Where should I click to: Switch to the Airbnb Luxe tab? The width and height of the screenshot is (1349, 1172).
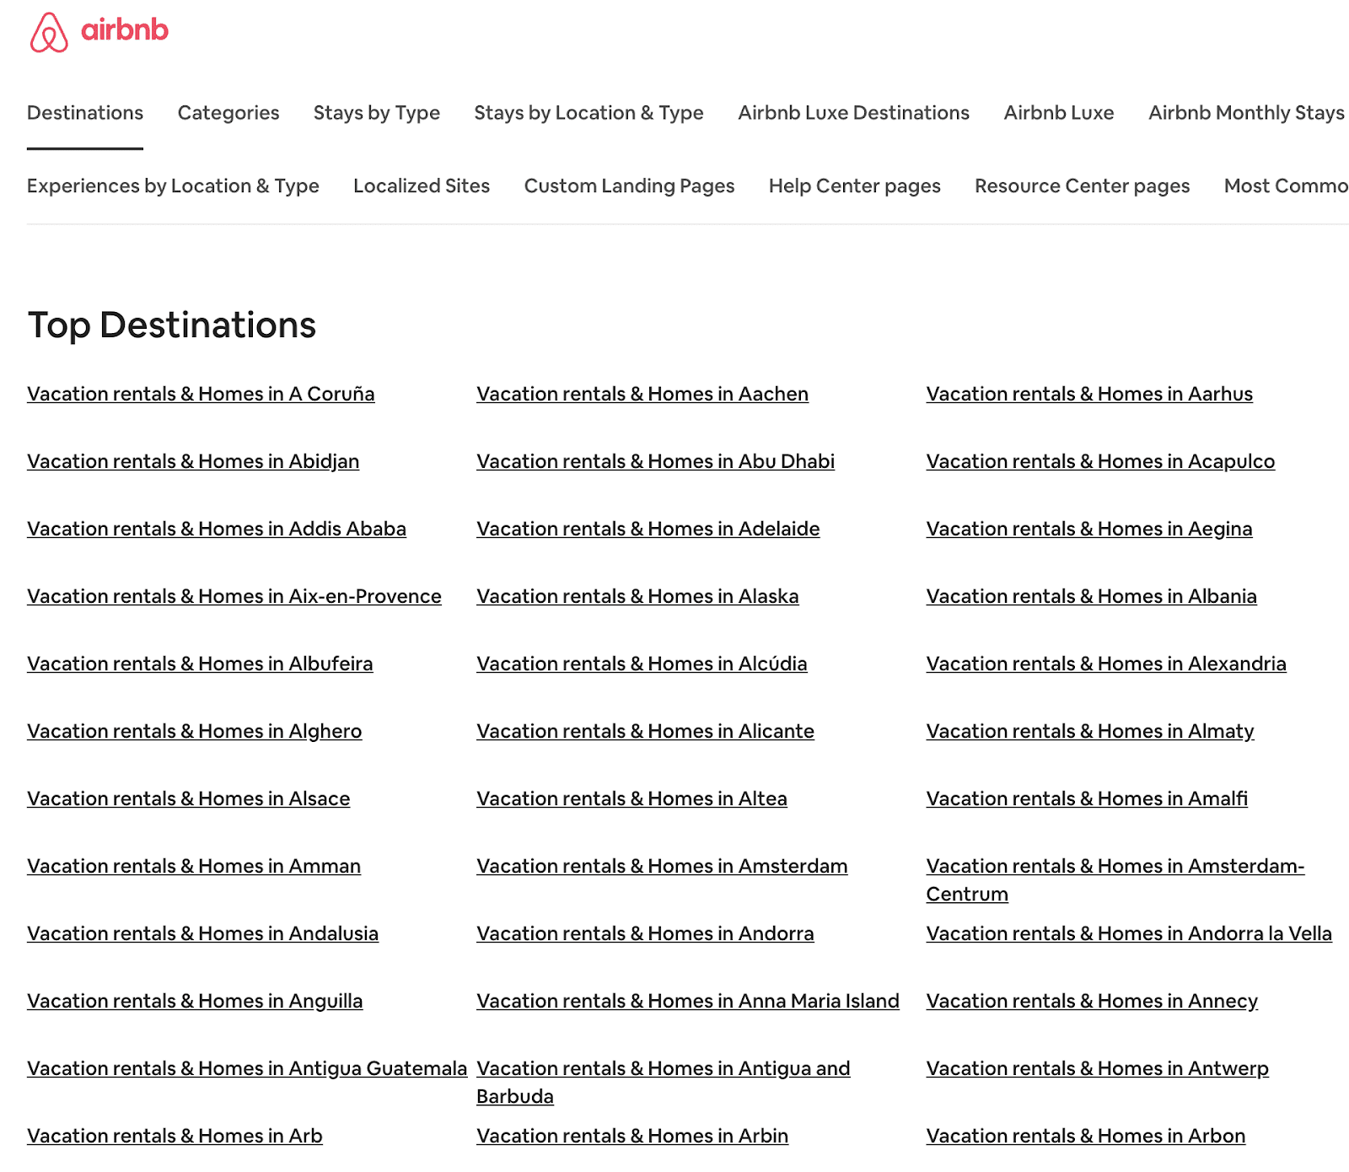tap(1058, 112)
